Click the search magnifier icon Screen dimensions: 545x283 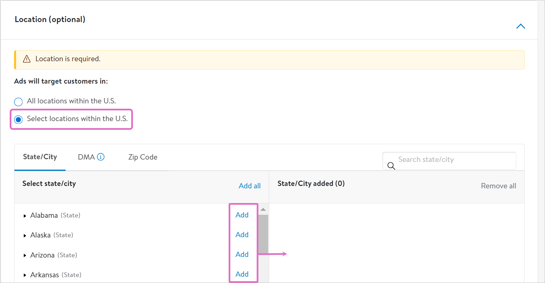pos(391,166)
